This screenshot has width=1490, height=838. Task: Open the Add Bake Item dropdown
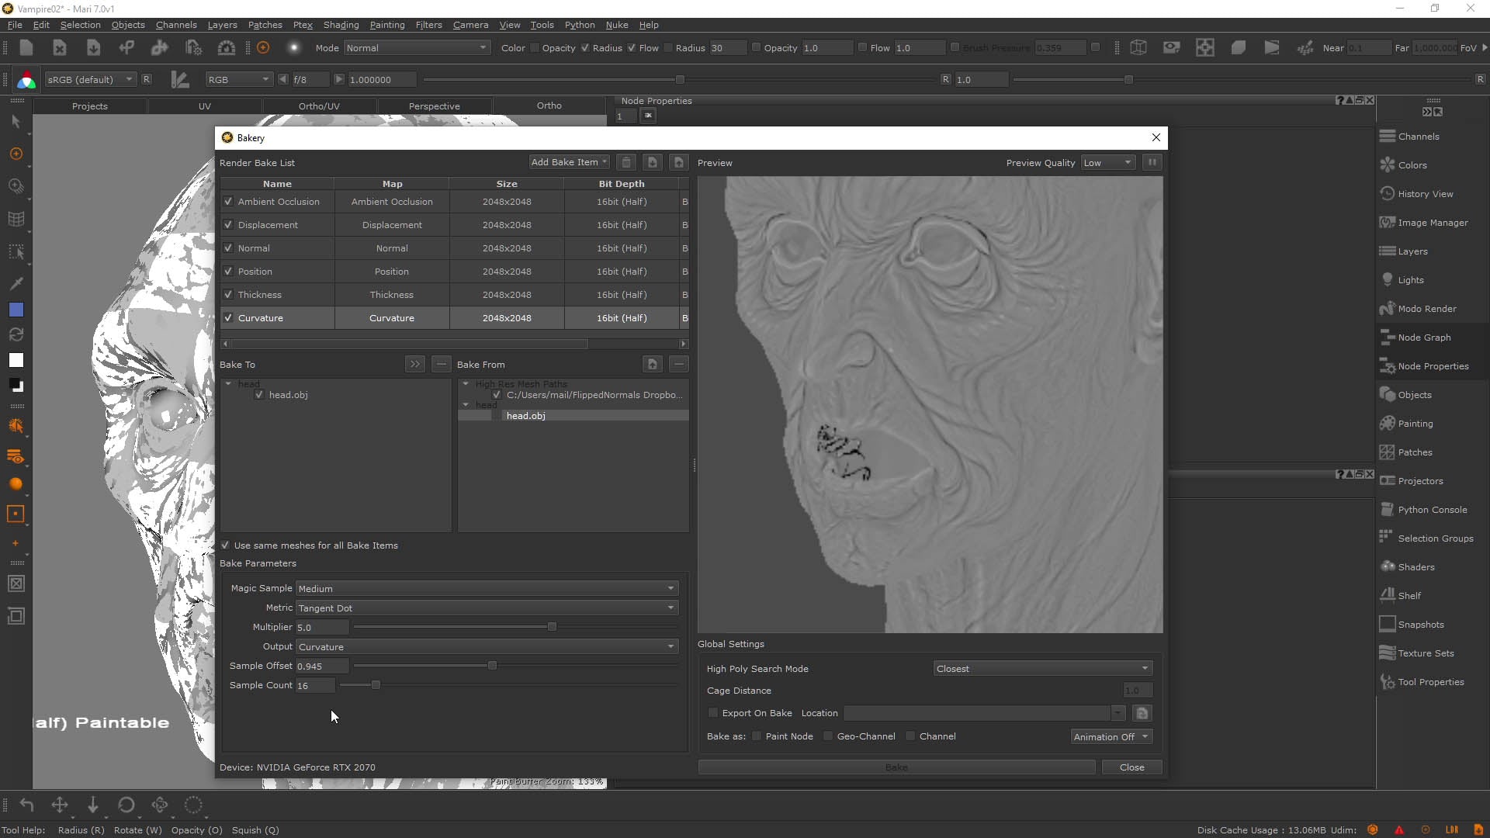coord(569,162)
